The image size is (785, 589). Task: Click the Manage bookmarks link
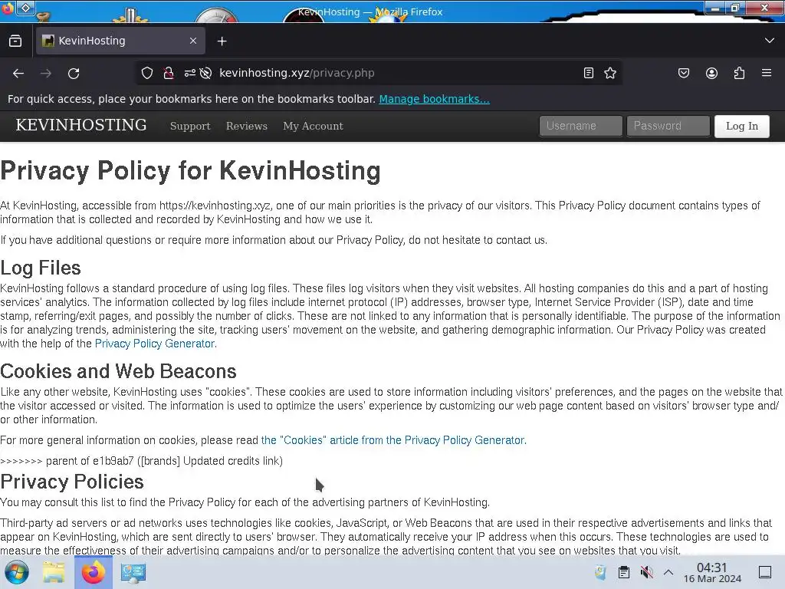[434, 99]
